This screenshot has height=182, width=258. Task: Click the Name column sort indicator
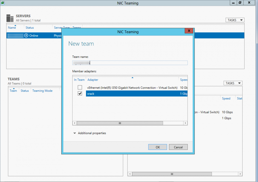(x=15, y=25)
